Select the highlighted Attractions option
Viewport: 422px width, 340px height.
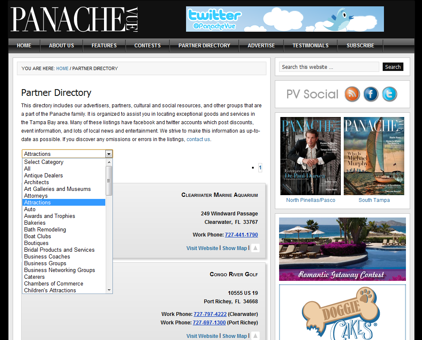(64, 202)
